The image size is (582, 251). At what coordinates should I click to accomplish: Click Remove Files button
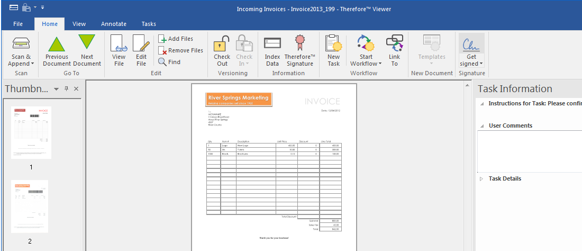tap(181, 50)
